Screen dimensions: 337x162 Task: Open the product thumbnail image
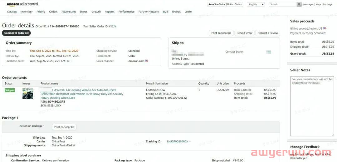point(28,93)
